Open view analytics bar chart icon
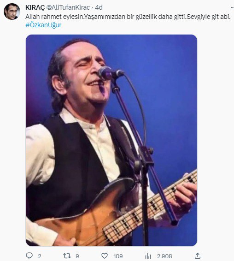234x261 pixels. (x=148, y=256)
